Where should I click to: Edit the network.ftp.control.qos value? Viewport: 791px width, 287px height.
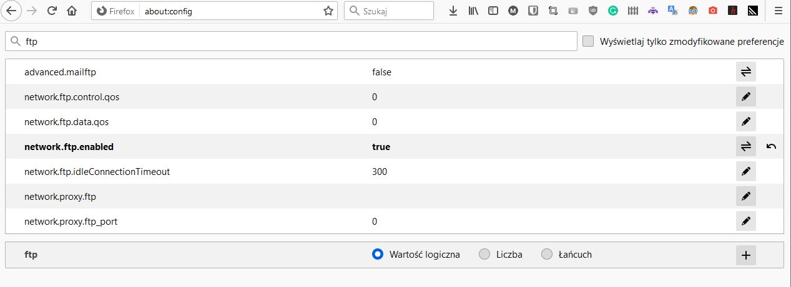(746, 96)
